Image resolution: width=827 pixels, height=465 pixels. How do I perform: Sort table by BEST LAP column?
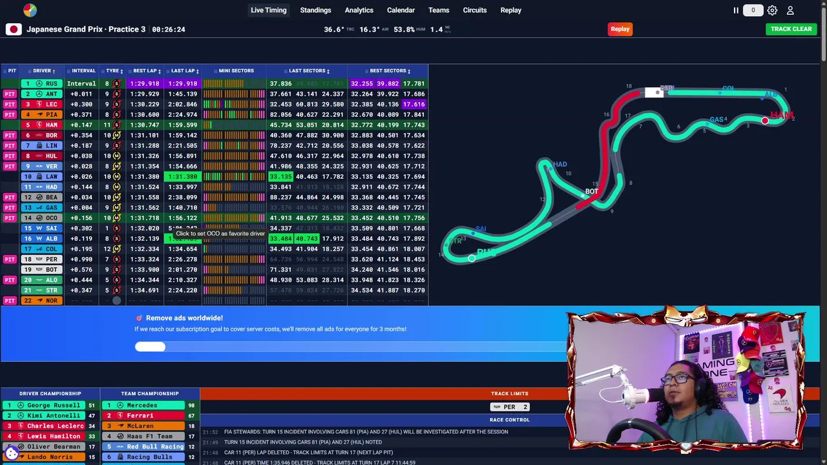point(147,71)
